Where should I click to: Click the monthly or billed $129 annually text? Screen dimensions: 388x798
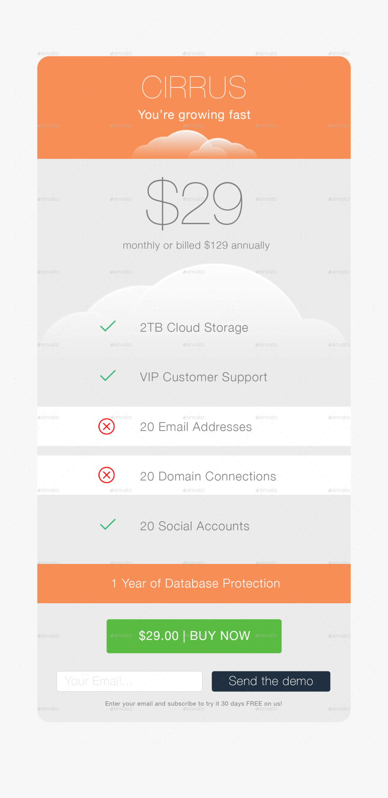[x=196, y=245]
